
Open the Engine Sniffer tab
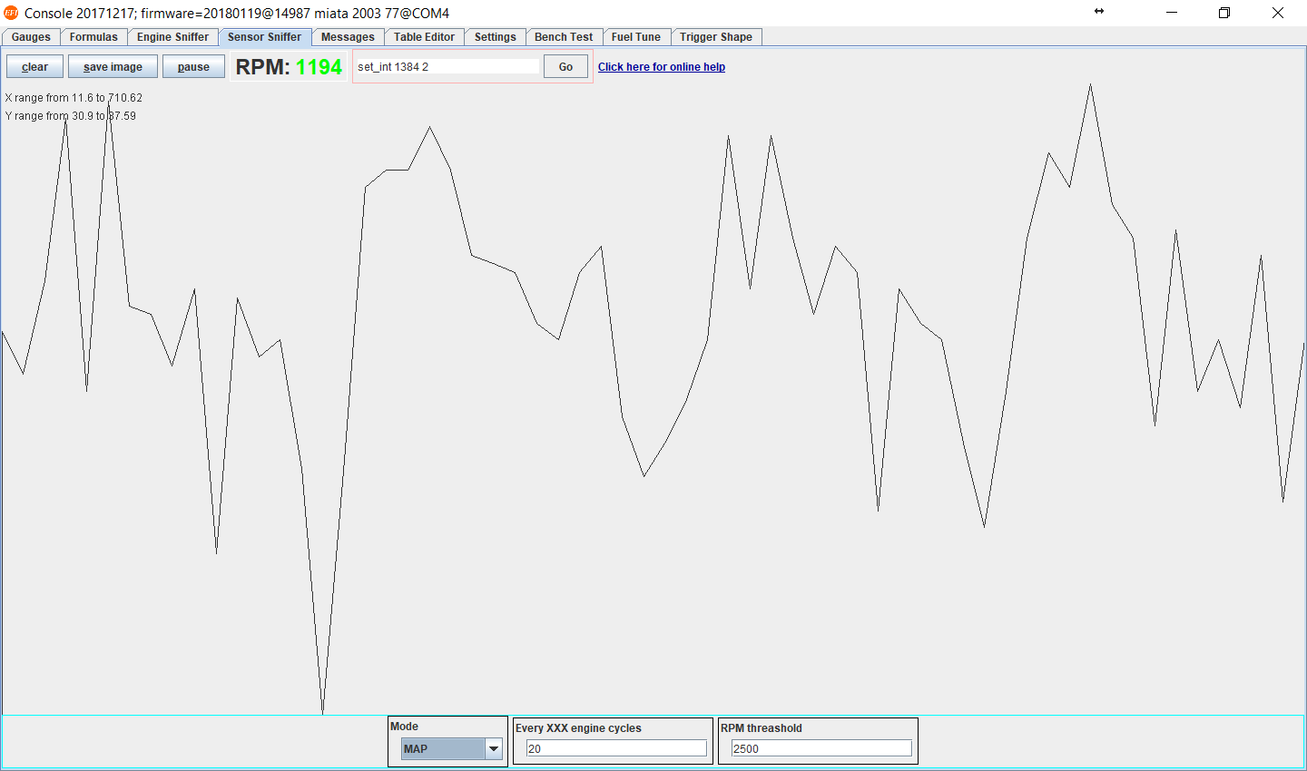click(172, 37)
